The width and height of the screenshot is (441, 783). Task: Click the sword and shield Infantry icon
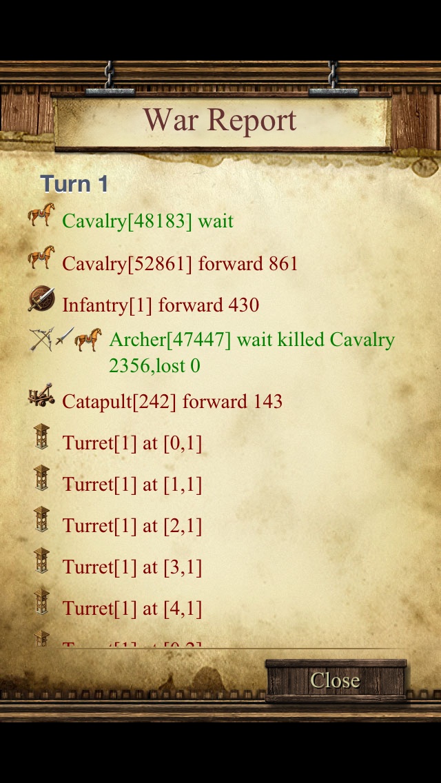point(41,298)
